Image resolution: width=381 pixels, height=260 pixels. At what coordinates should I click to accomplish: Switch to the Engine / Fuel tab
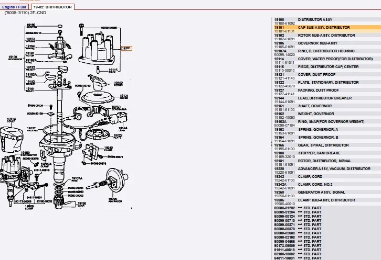point(14,7)
